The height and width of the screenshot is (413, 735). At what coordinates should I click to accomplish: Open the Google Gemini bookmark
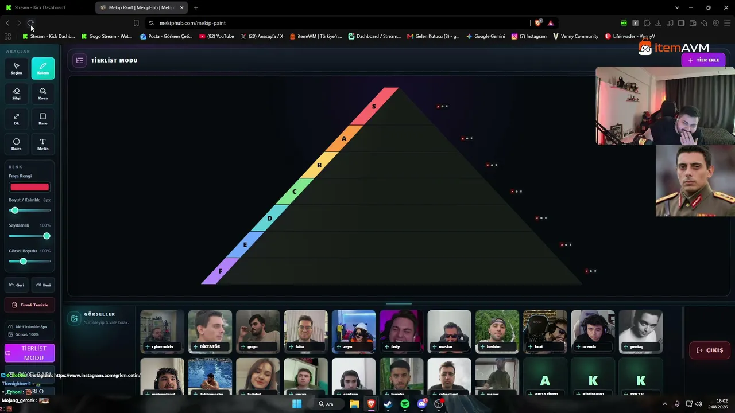click(486, 36)
